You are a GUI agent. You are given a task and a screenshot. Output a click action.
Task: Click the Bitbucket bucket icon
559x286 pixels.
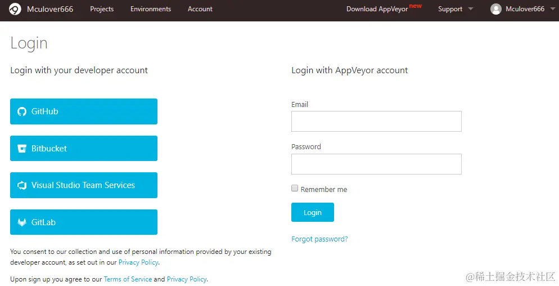click(x=22, y=149)
